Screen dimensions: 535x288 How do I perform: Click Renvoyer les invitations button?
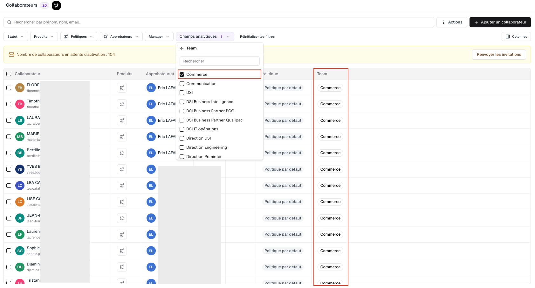(499, 55)
